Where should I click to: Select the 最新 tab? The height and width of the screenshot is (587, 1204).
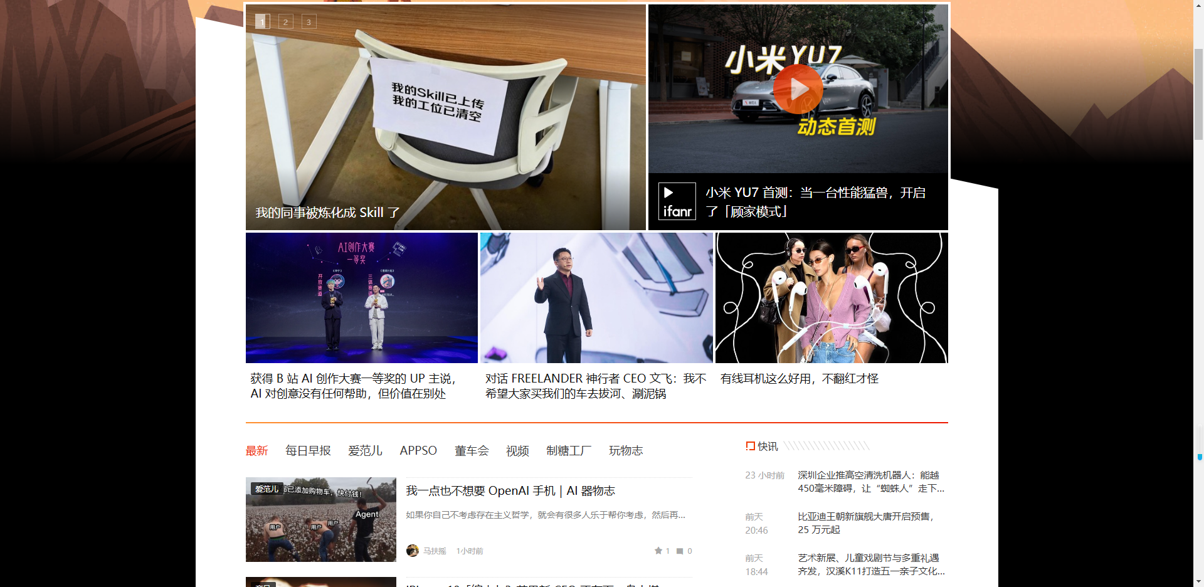pyautogui.click(x=256, y=451)
